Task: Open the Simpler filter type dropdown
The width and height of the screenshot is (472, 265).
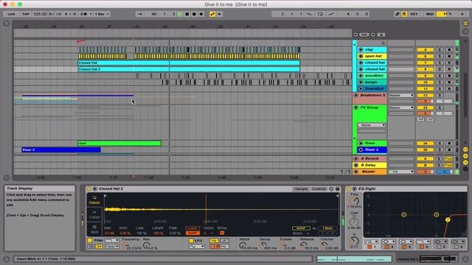Action: coord(111,241)
